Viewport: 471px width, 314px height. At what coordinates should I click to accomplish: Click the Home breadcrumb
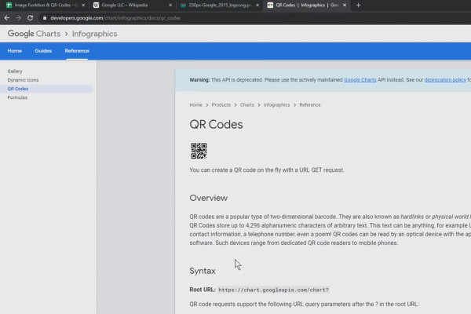(195, 105)
